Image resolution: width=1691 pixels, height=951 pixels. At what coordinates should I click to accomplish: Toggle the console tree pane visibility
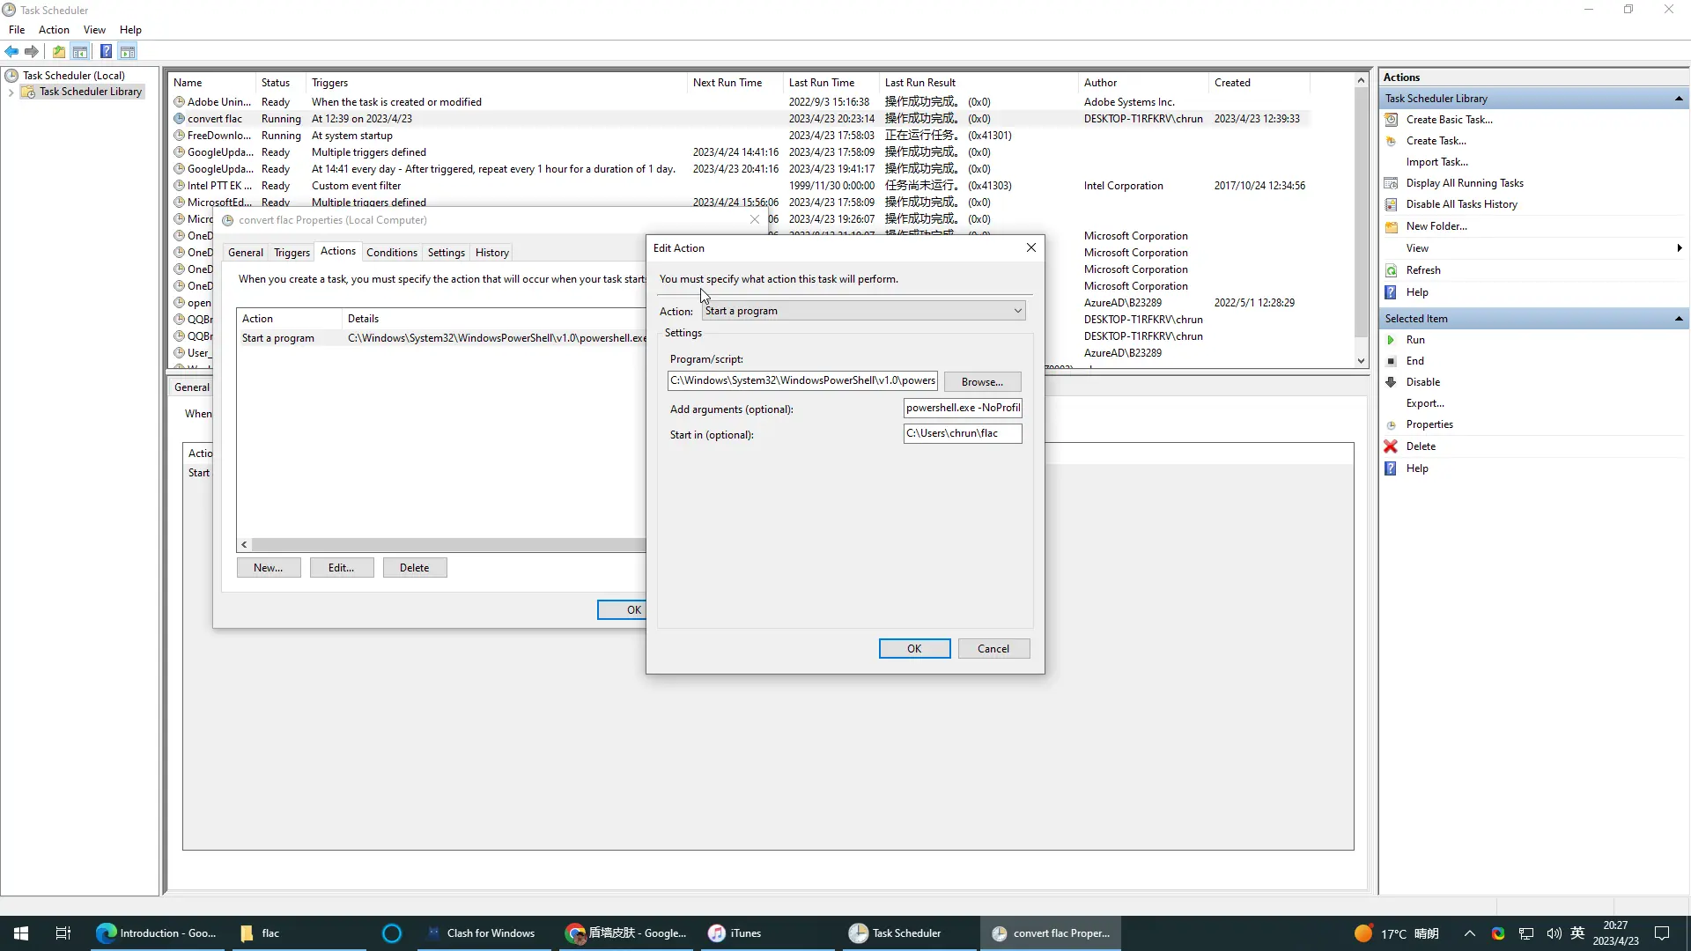(x=80, y=51)
